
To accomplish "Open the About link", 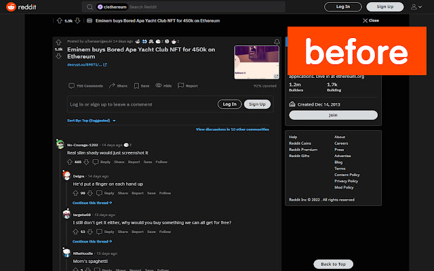I will (x=340, y=137).
